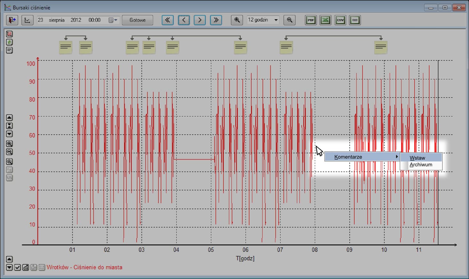Open the comment note near hour 10
469x279 pixels.
(x=381, y=47)
